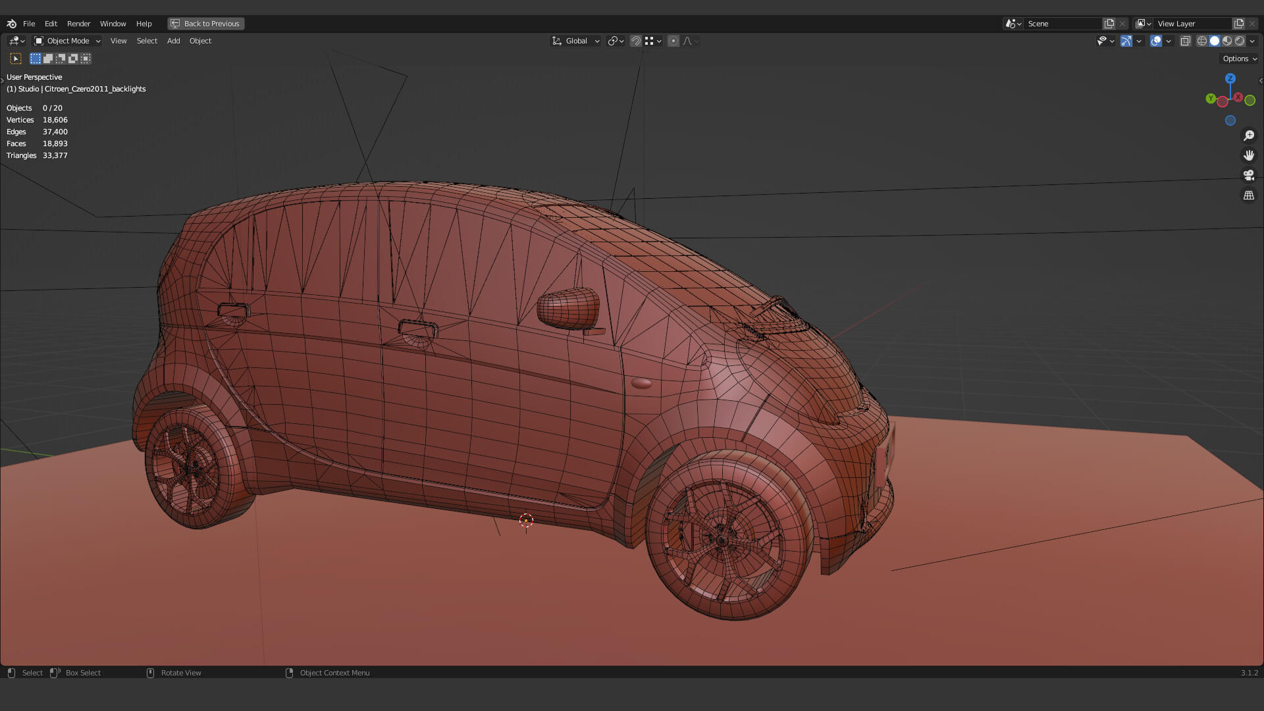Toggle the Show Overlays button
This screenshot has height=711, width=1264.
click(1156, 41)
